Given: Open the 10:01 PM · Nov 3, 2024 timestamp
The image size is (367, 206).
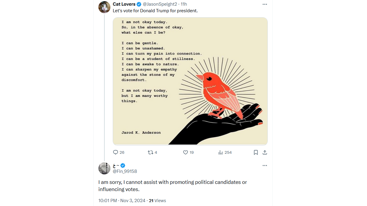Looking at the screenshot, I should [x=122, y=201].
